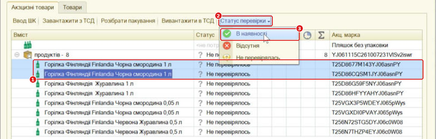Click the green checkmark icon of В наявності
Viewport: 436px width, 139px height.
coord(227,34)
